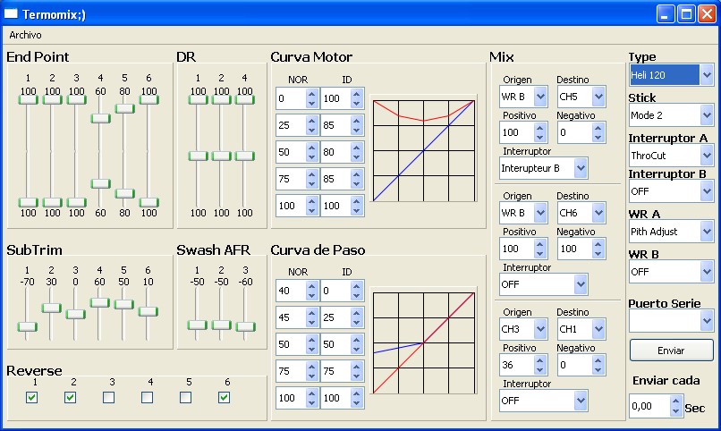721x431 pixels.
Task: Toggle Reverse checkbox for channel 1
Action: [32, 398]
